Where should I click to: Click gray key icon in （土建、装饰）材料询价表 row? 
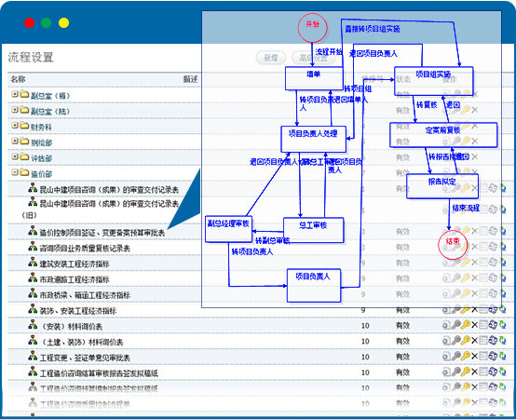tap(455, 341)
